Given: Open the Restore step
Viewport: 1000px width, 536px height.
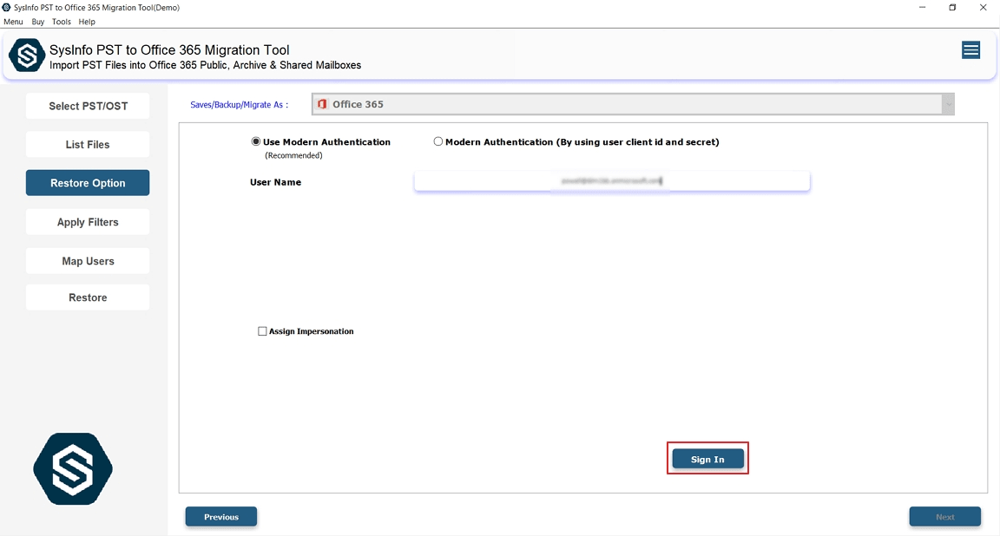Looking at the screenshot, I should 88,297.
